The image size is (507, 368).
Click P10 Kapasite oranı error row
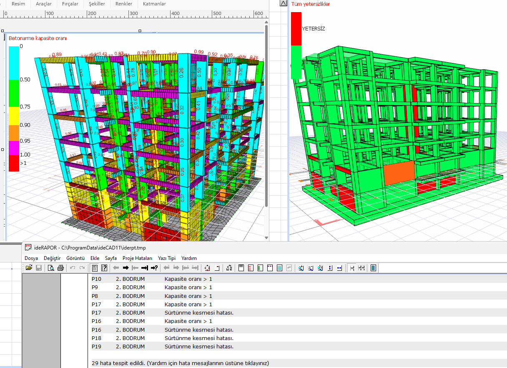pos(188,279)
